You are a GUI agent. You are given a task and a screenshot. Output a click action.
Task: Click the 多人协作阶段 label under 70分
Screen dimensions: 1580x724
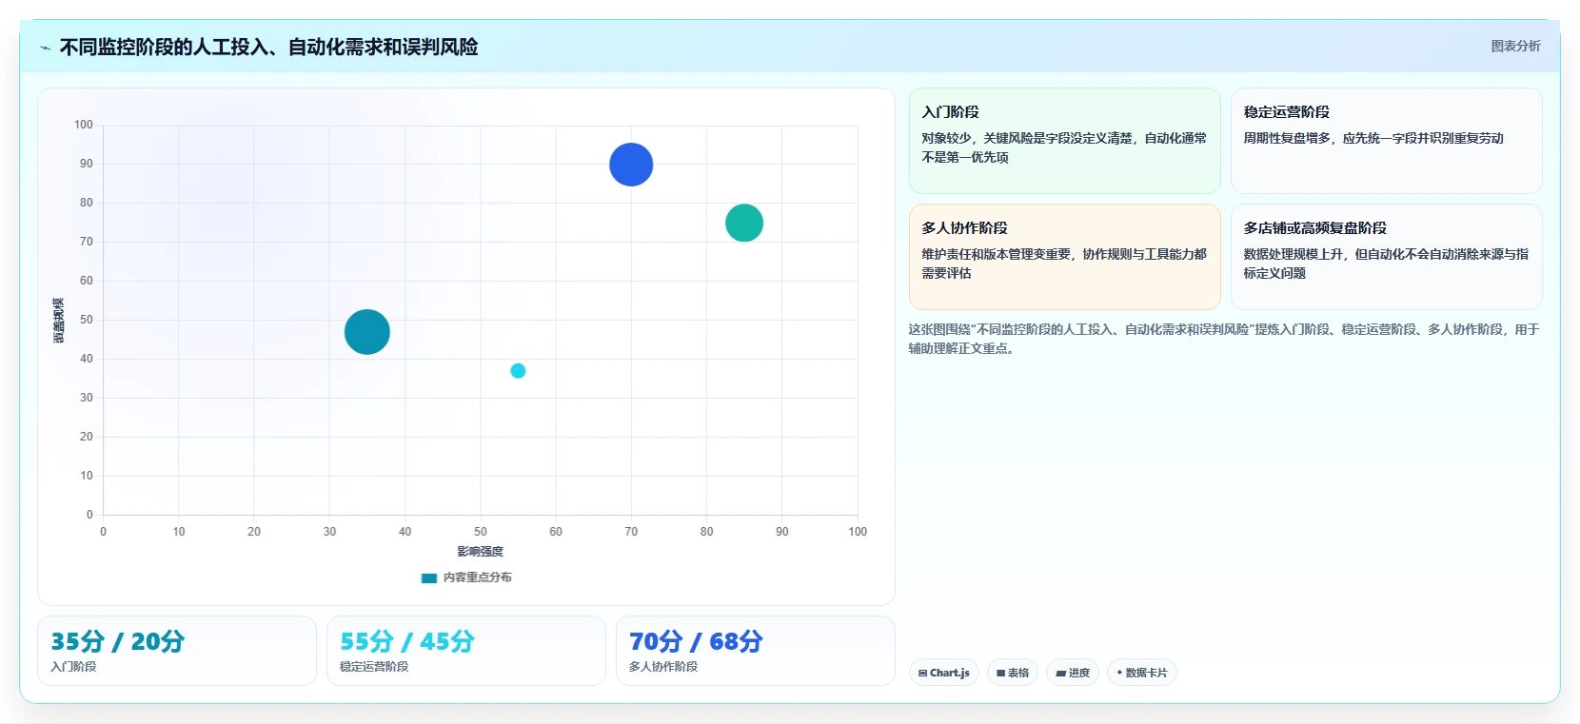663,667
